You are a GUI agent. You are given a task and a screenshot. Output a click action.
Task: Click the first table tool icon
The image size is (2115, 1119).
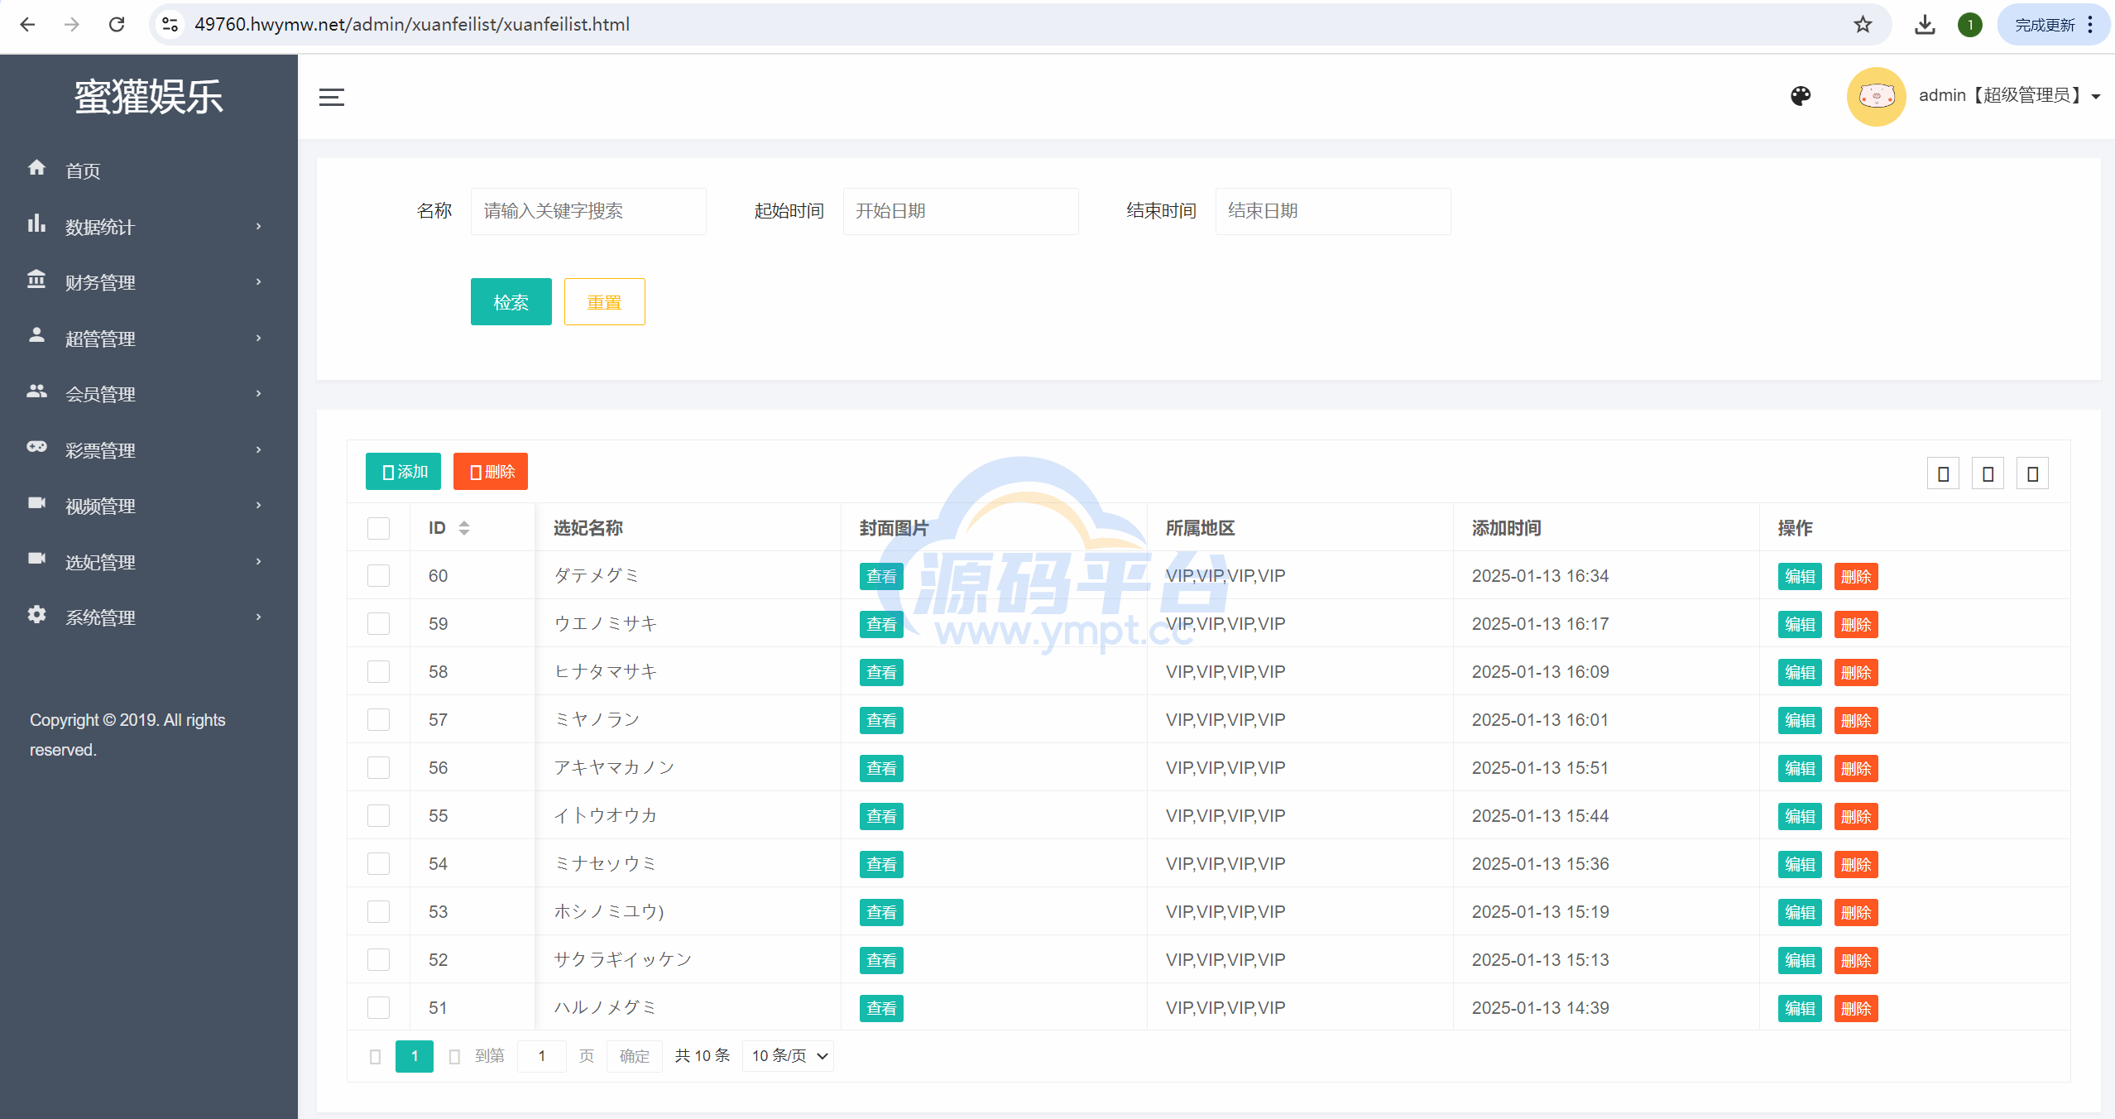pyautogui.click(x=1943, y=473)
